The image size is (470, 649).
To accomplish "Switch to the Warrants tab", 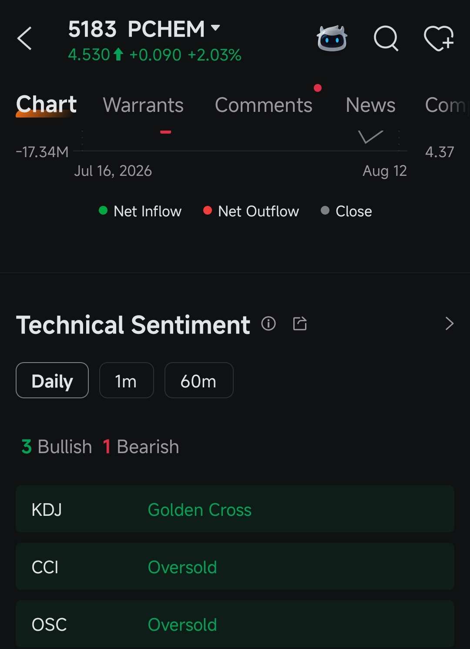I will click(143, 105).
